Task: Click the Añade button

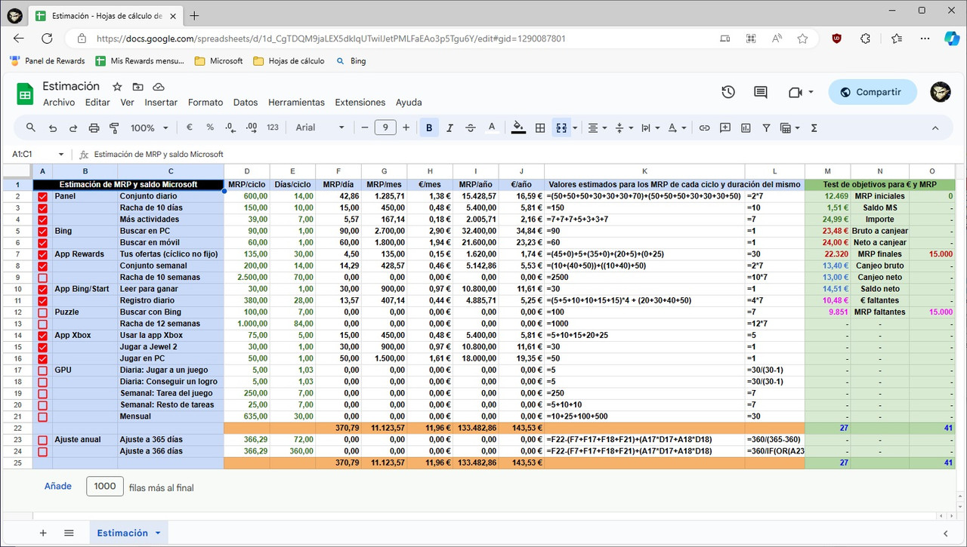Action: pos(58,487)
